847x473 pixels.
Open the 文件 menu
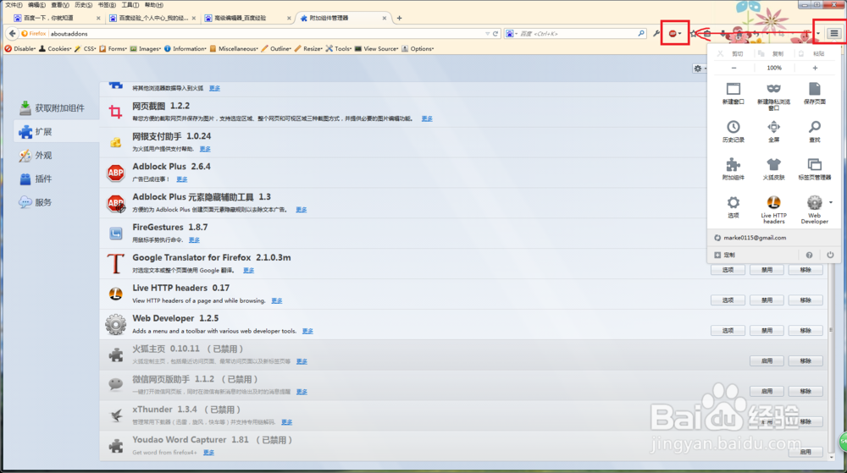(x=14, y=5)
